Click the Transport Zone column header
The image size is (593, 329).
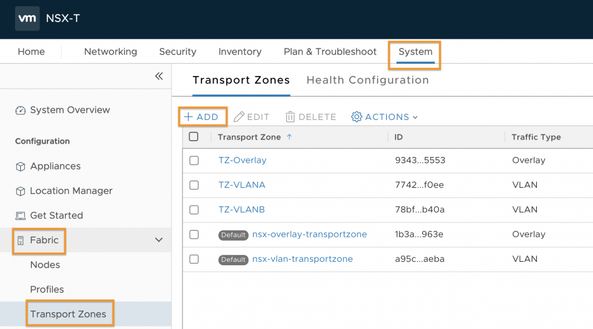tap(249, 137)
